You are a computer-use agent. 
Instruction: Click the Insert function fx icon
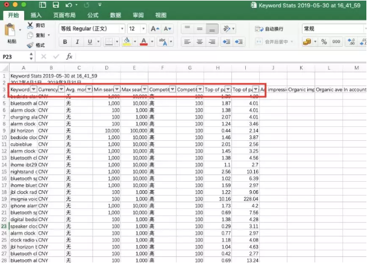click(x=69, y=56)
